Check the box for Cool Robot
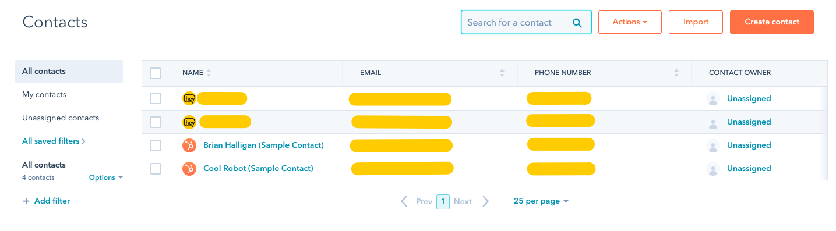This screenshot has height=231, width=836. coord(156,169)
